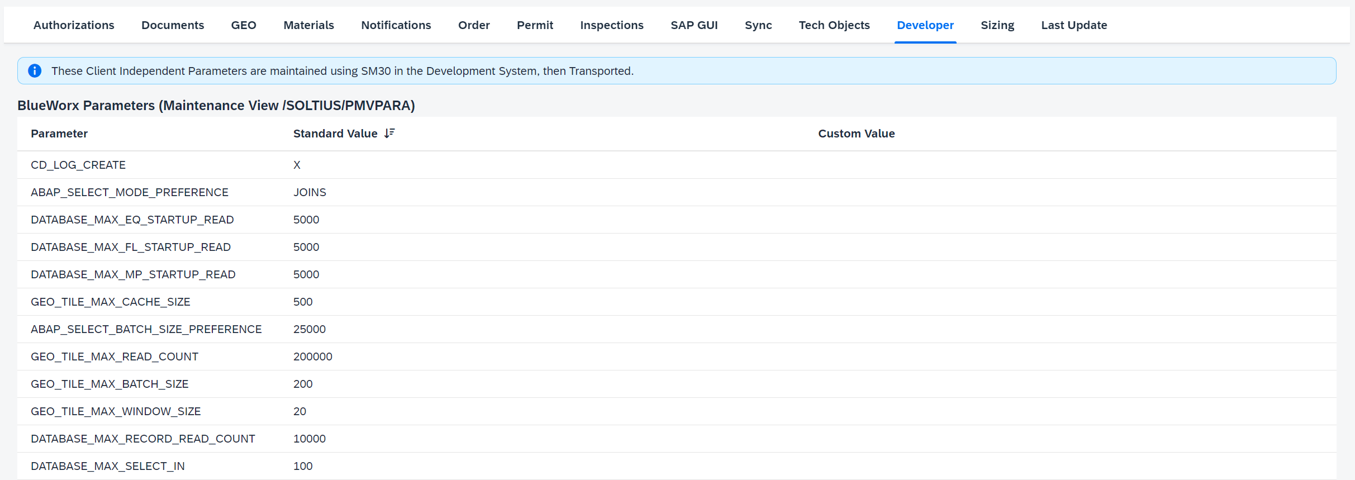Click the value 100 for DATABASE_MAX_SELECT_IN
The height and width of the screenshot is (480, 1355).
303,466
